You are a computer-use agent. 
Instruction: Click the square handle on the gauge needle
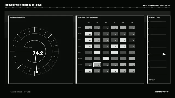click(x=37, y=72)
